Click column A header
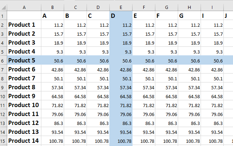Screen dimensions: 233x146 (24, 7)
